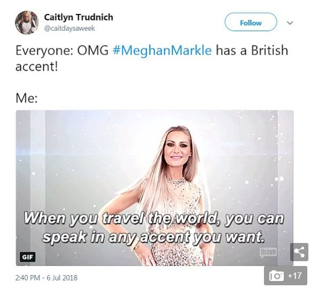Open the photo gallery camera icon
This screenshot has width=310, height=289.
point(276,276)
